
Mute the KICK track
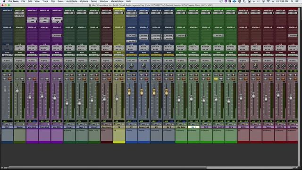pyautogui.click(x=245, y=79)
